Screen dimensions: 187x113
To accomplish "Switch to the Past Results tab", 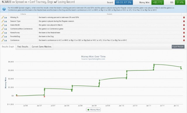I will click(23, 47).
